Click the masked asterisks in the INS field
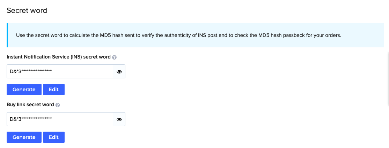The image size is (389, 148). [x=37, y=71]
